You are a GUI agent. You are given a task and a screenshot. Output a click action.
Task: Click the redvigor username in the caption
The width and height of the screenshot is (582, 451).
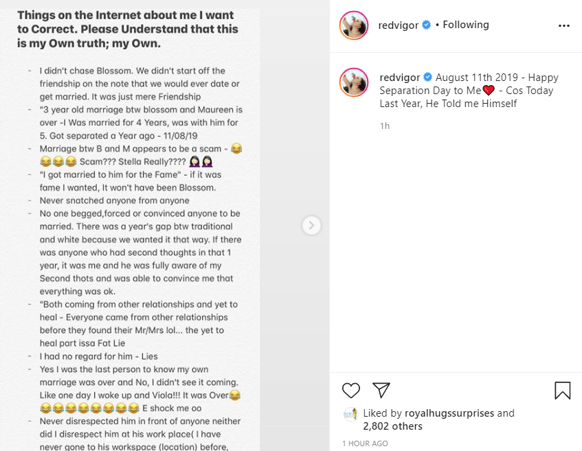coord(399,77)
